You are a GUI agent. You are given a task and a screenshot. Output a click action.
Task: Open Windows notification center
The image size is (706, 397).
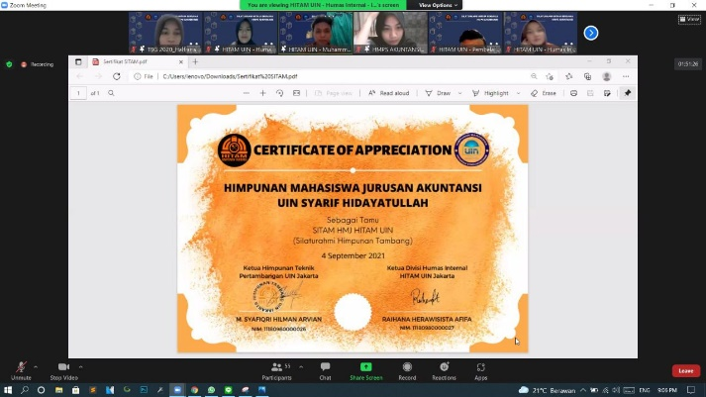tap(691, 390)
